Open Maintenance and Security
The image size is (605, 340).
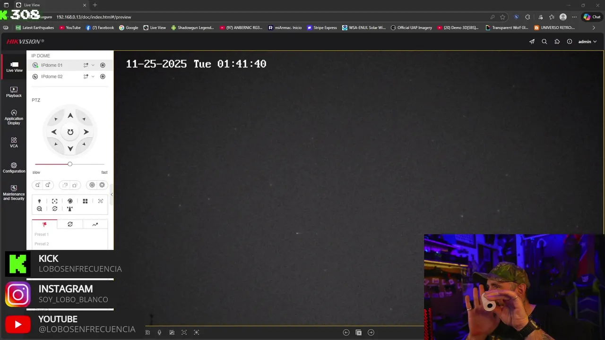14,193
